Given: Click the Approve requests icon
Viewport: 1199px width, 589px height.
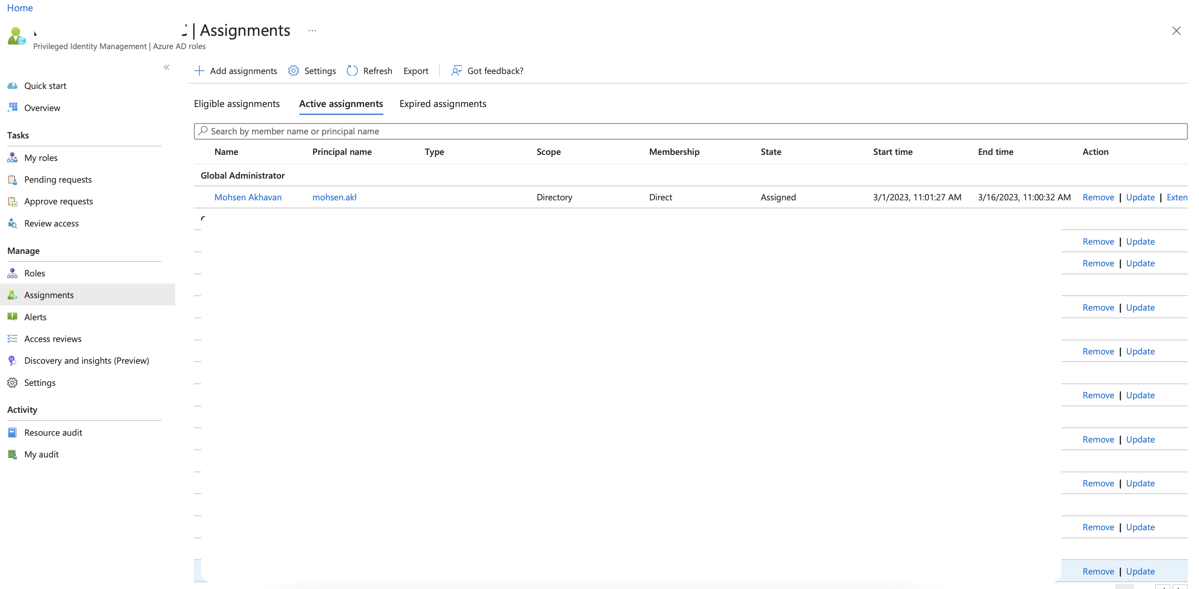Looking at the screenshot, I should click(x=12, y=202).
